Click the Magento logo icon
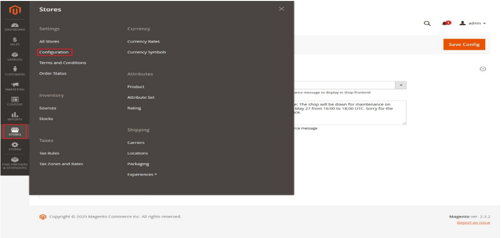Viewport: 501px width, 238px height. [x=15, y=9]
